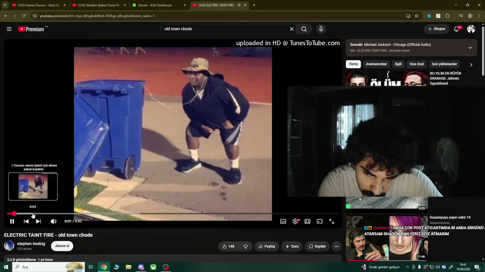Image resolution: width=485 pixels, height=272 pixels.
Task: Open the Windows notification center
Action: pos(477,267)
